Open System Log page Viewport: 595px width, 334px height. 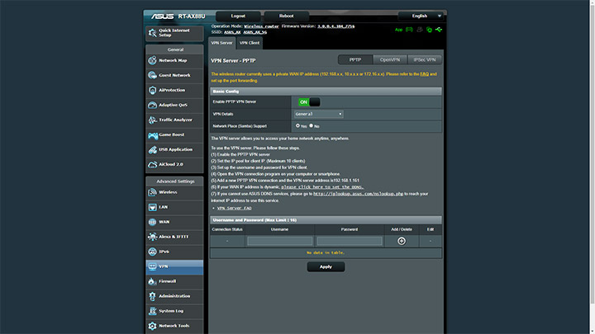(174, 311)
